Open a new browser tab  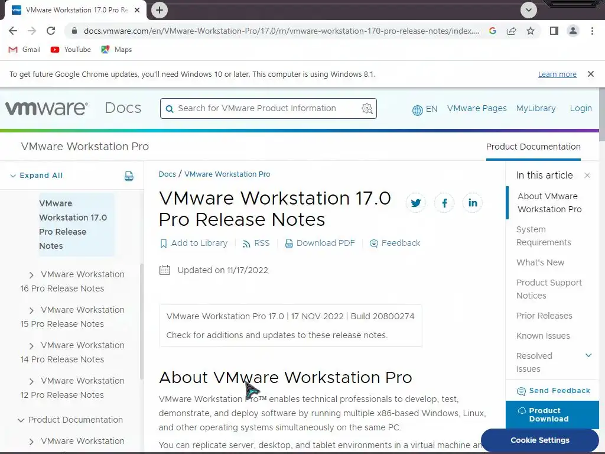160,10
